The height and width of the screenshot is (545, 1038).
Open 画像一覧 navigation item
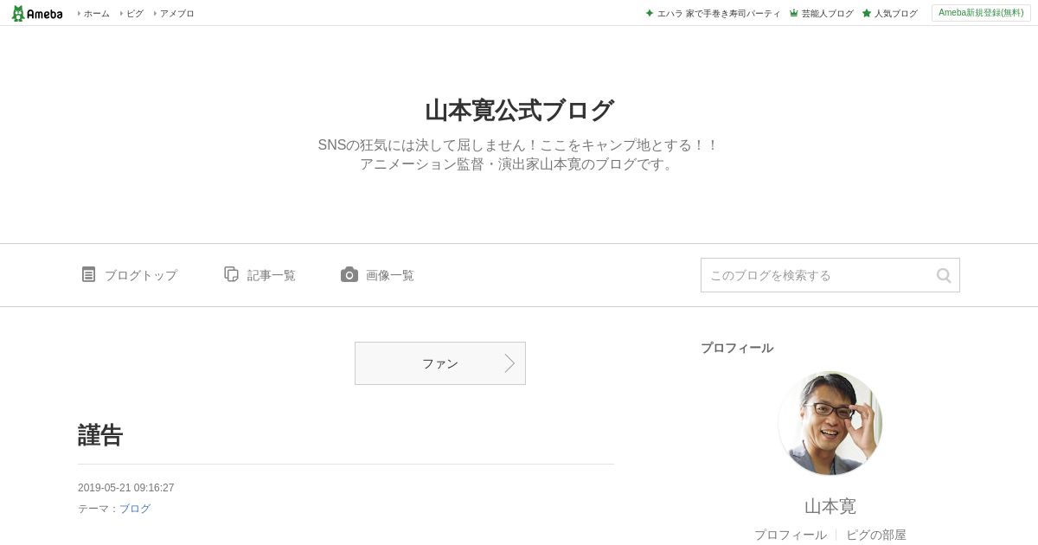378,275
